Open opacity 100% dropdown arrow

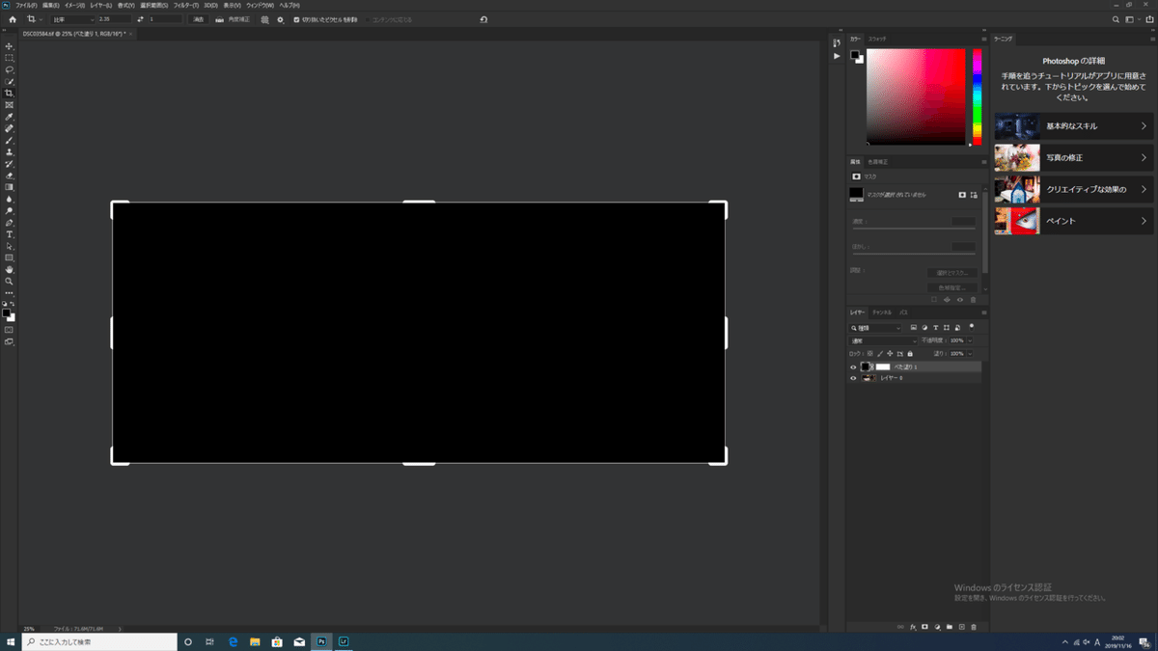[x=971, y=340]
